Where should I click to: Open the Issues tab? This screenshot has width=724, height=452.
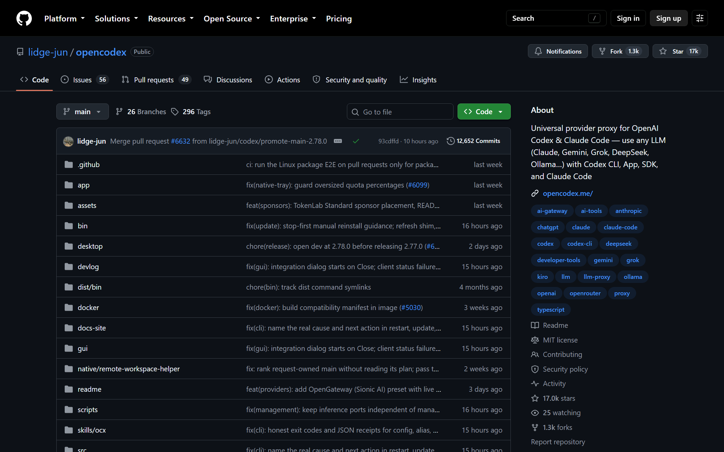tap(85, 80)
